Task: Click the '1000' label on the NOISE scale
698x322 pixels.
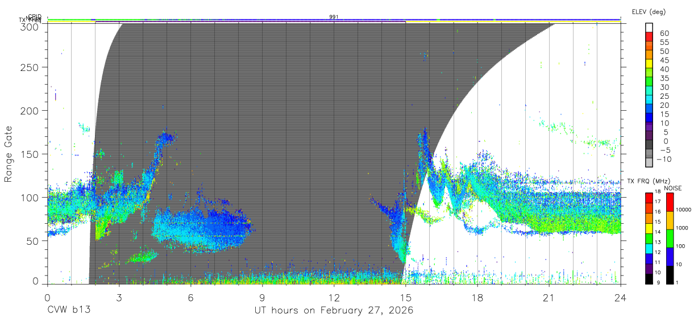Action: pyautogui.click(x=681, y=227)
